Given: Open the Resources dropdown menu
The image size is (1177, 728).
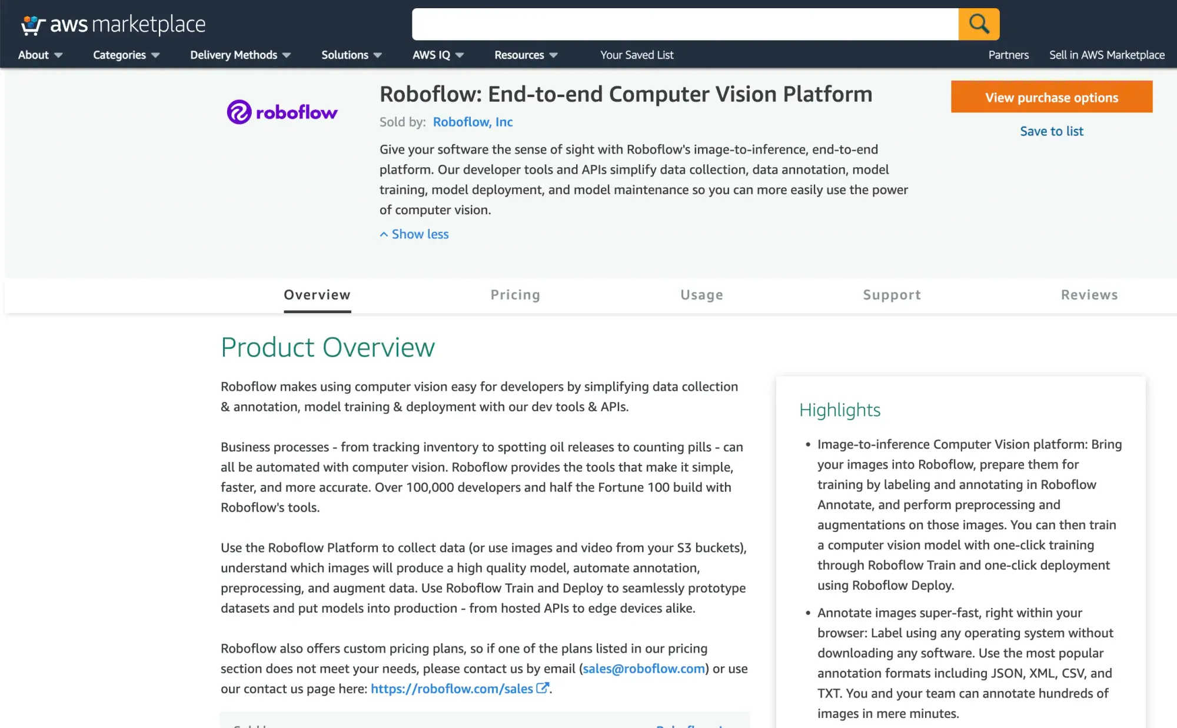Looking at the screenshot, I should [526, 55].
